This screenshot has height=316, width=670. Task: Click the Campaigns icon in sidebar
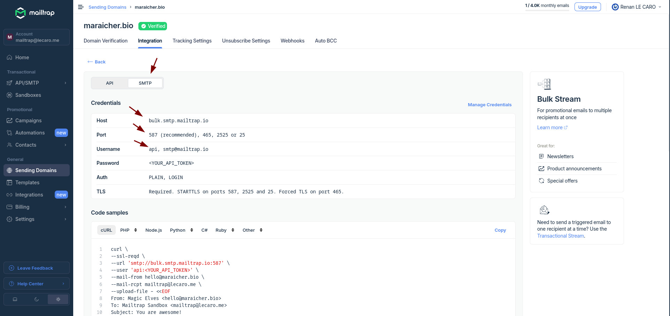9,121
